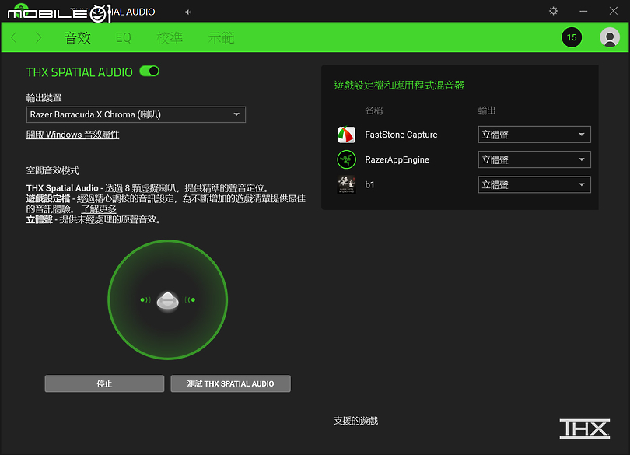This screenshot has height=455, width=630.
Task: Expand the 輸出裝置 Razer Barracuda X Chroma dropdown
Action: pyautogui.click(x=136, y=114)
